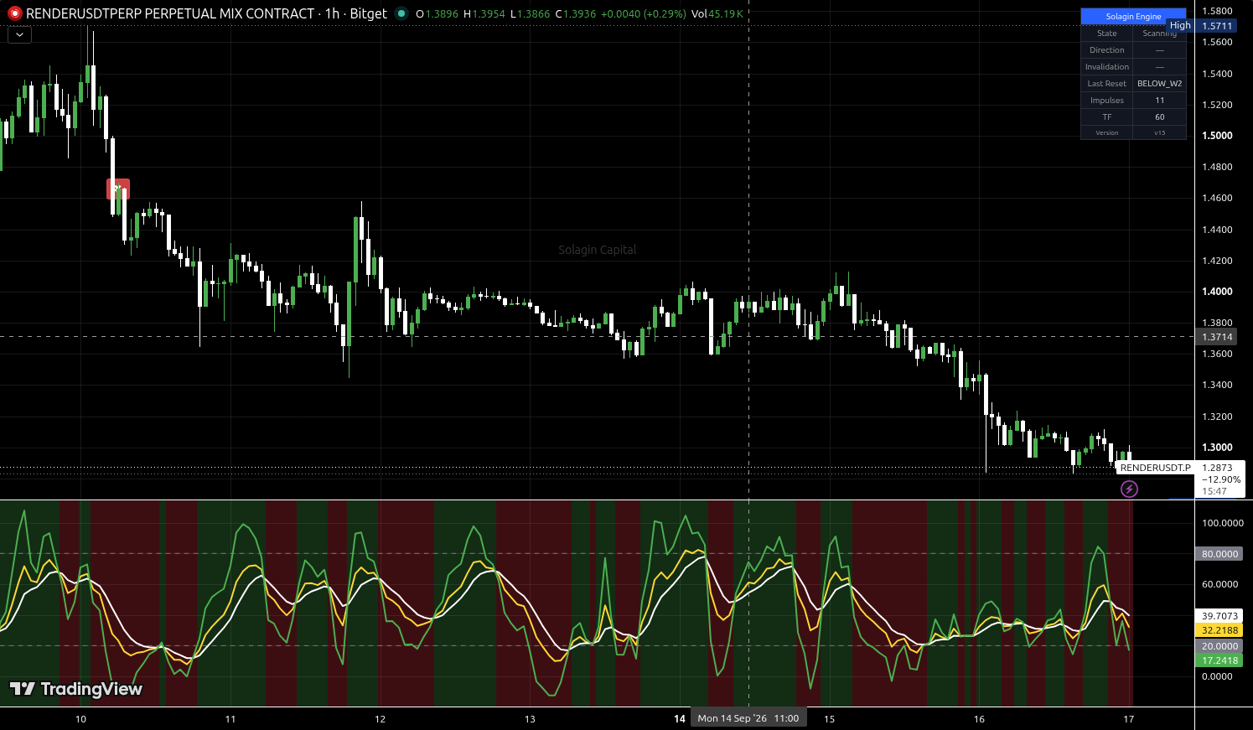Screen dimensions: 1253x730
Task: Click the Mon 14 Sep '26 11:00 time label
Action: click(x=748, y=718)
